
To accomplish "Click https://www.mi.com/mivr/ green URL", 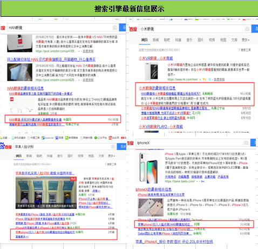I will 182,80.
